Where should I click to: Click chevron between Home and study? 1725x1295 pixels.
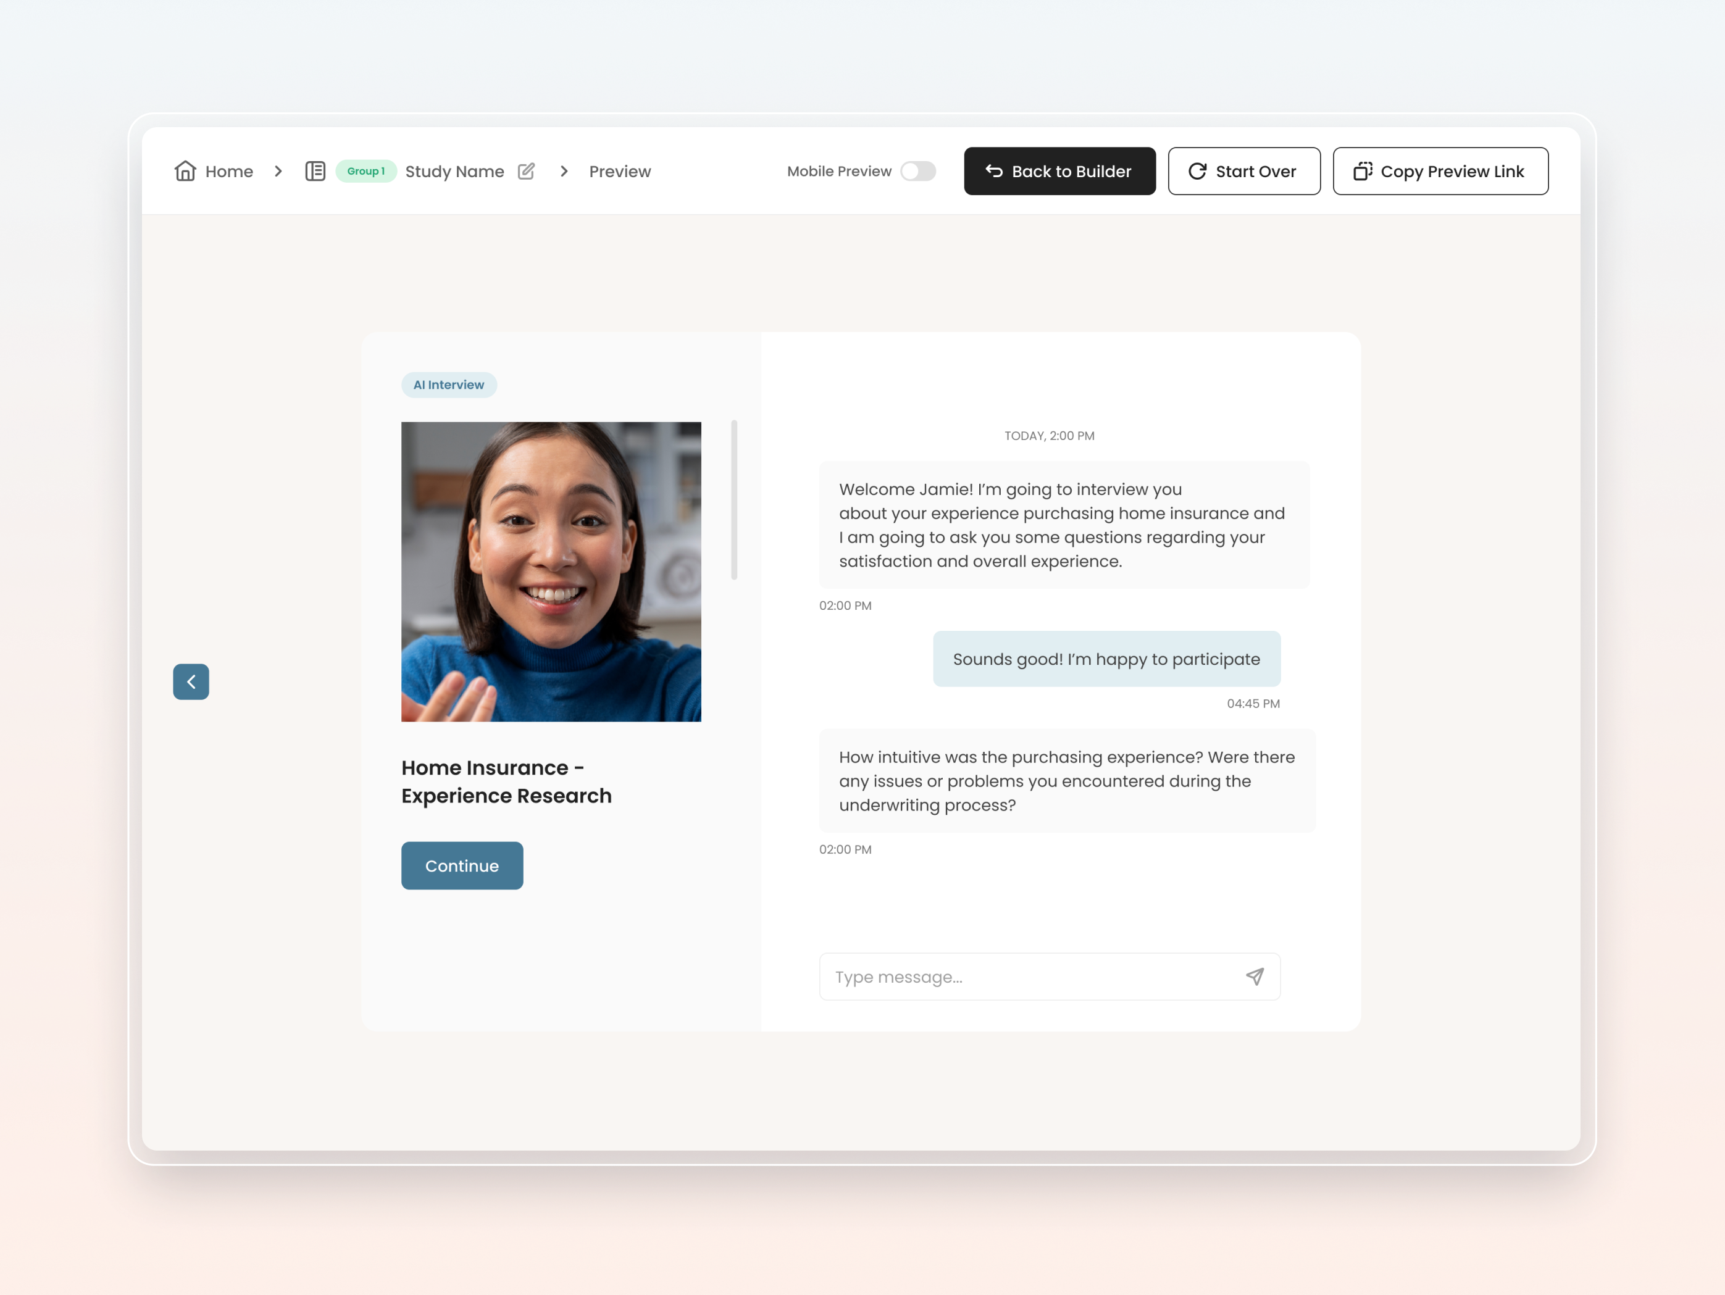pos(278,171)
